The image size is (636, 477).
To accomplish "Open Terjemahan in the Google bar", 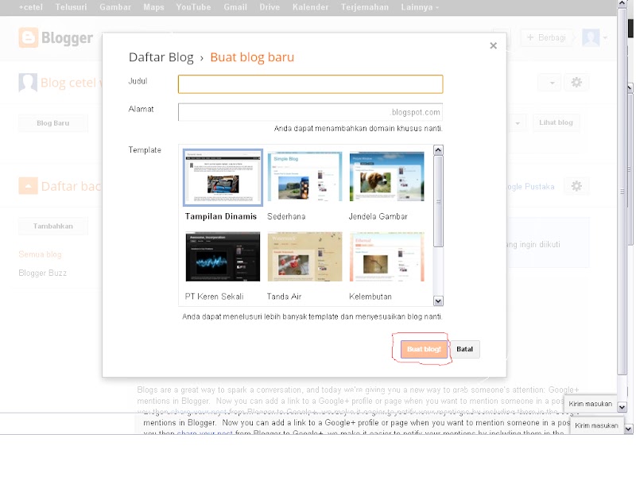I will point(365,7).
